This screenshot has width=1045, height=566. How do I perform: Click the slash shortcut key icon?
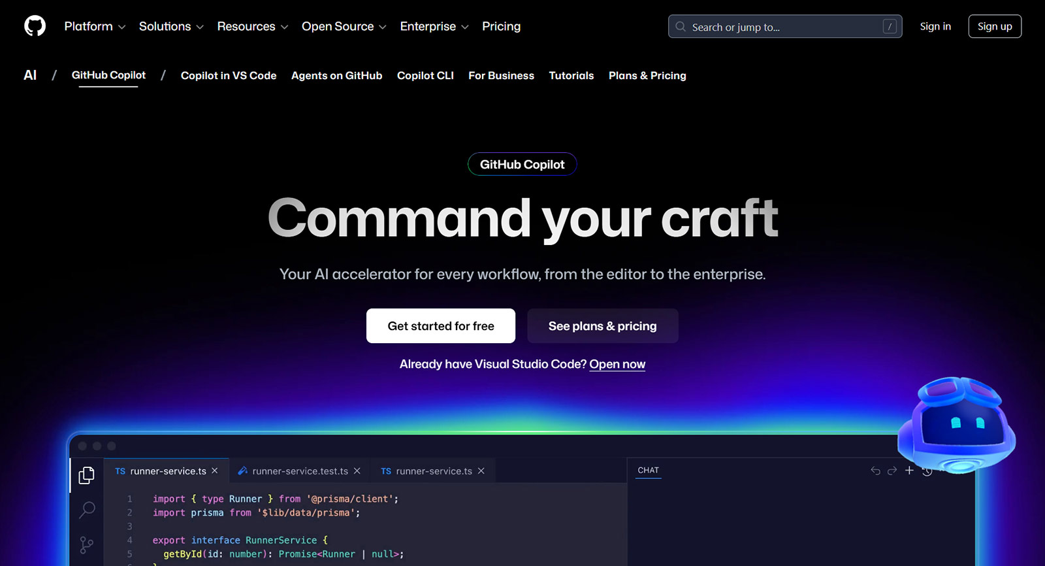(889, 27)
